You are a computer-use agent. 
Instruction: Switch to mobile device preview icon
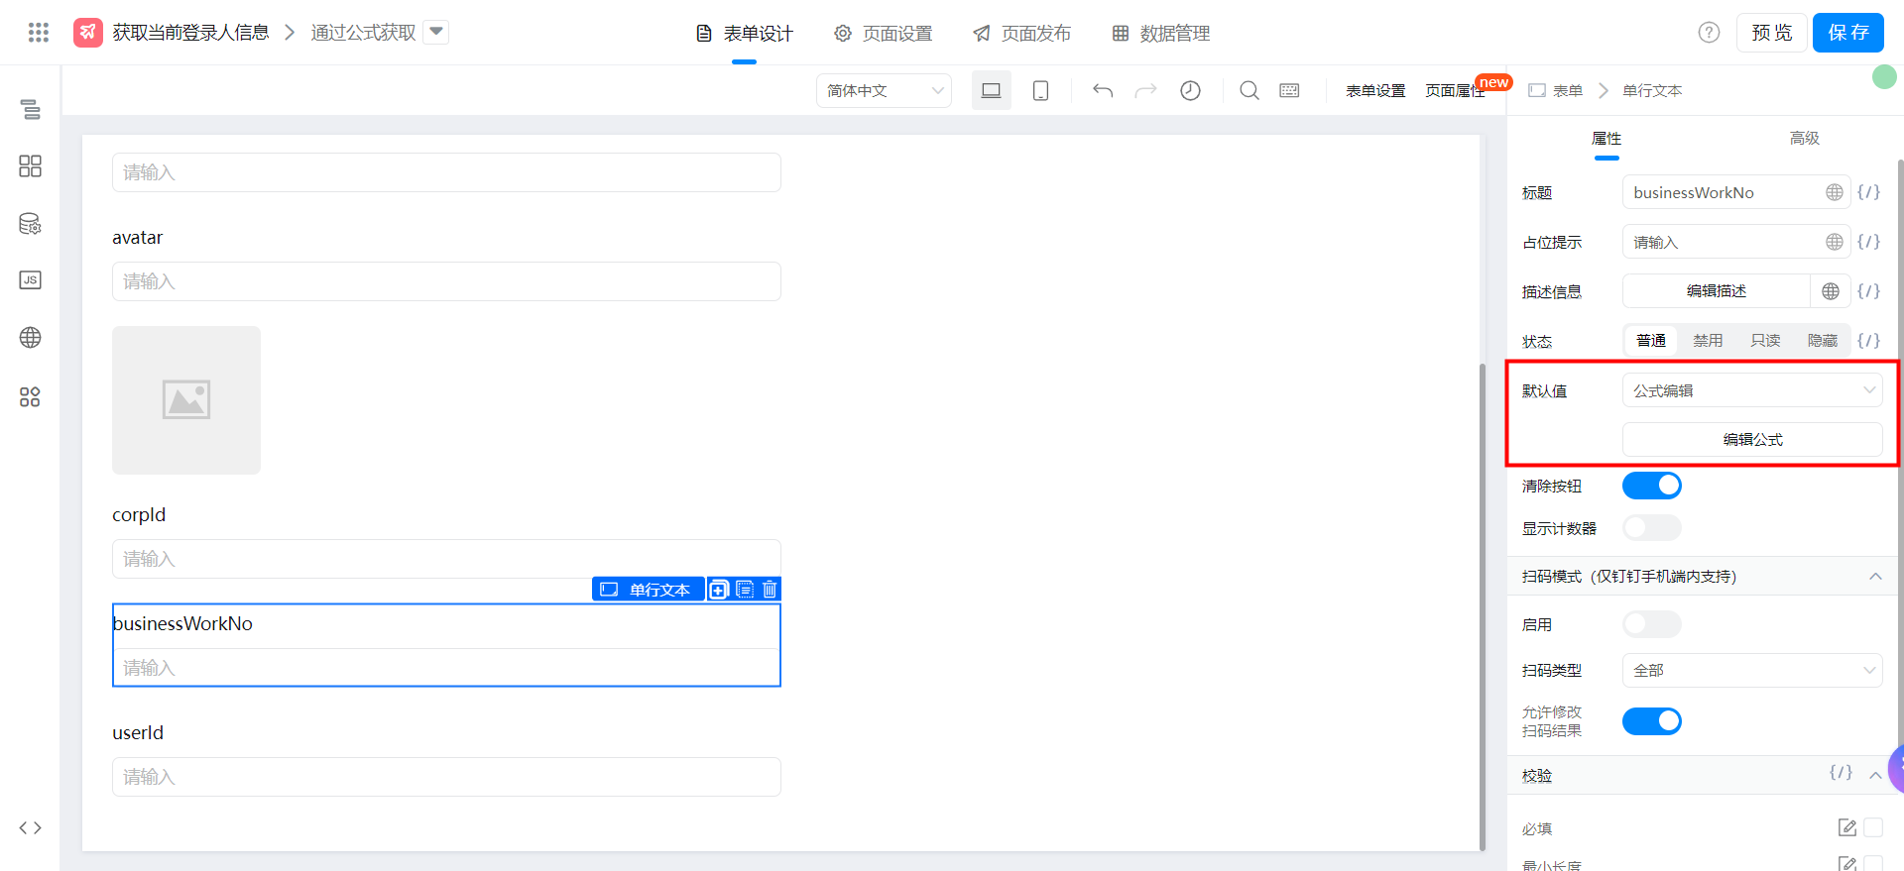(1040, 91)
